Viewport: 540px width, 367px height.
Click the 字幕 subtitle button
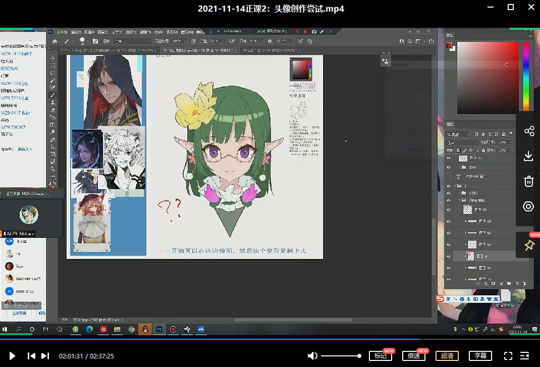click(480, 356)
